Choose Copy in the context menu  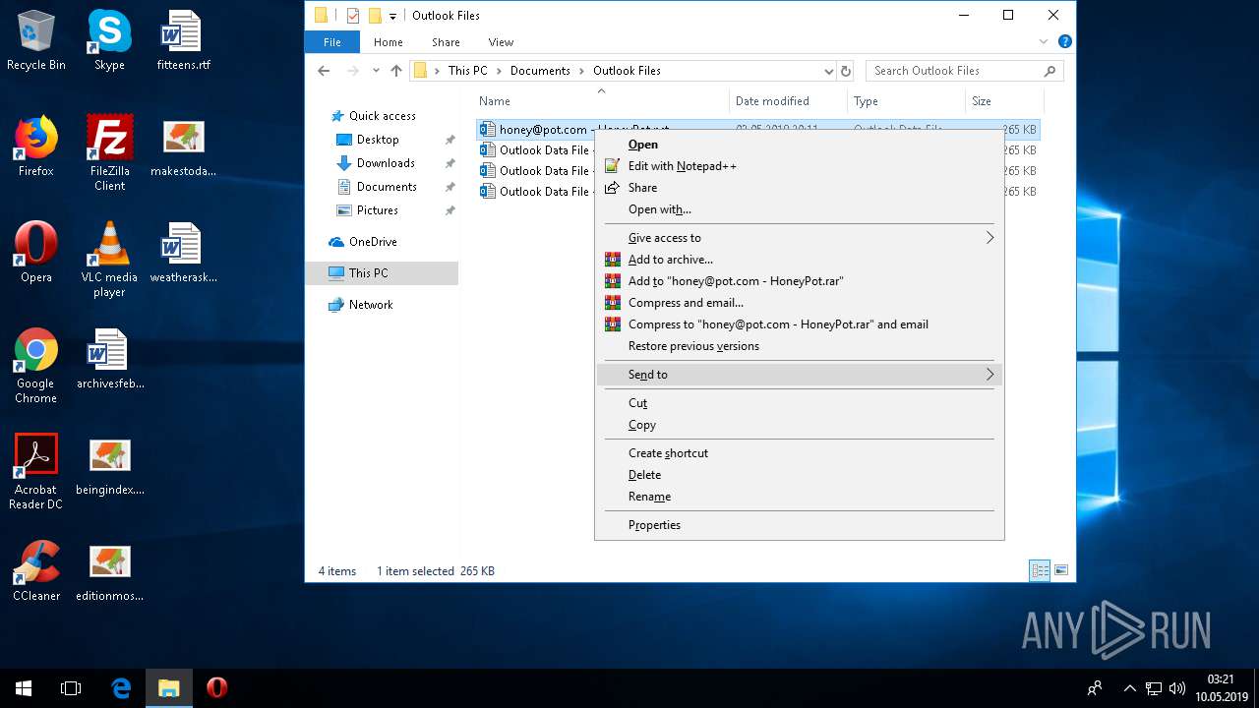tap(800, 425)
